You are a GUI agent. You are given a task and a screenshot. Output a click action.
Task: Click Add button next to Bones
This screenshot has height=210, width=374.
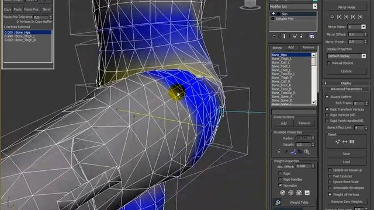(291, 48)
